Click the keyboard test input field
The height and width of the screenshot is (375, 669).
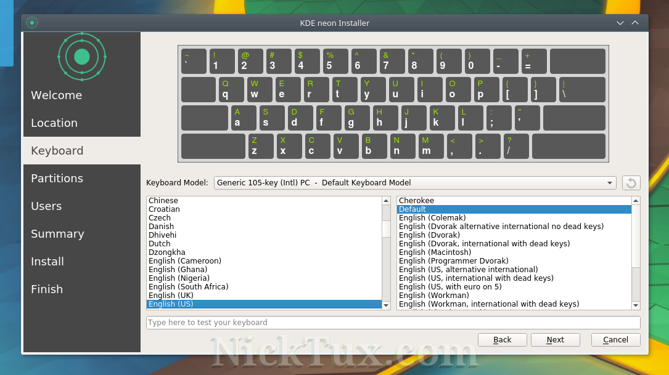tap(393, 323)
